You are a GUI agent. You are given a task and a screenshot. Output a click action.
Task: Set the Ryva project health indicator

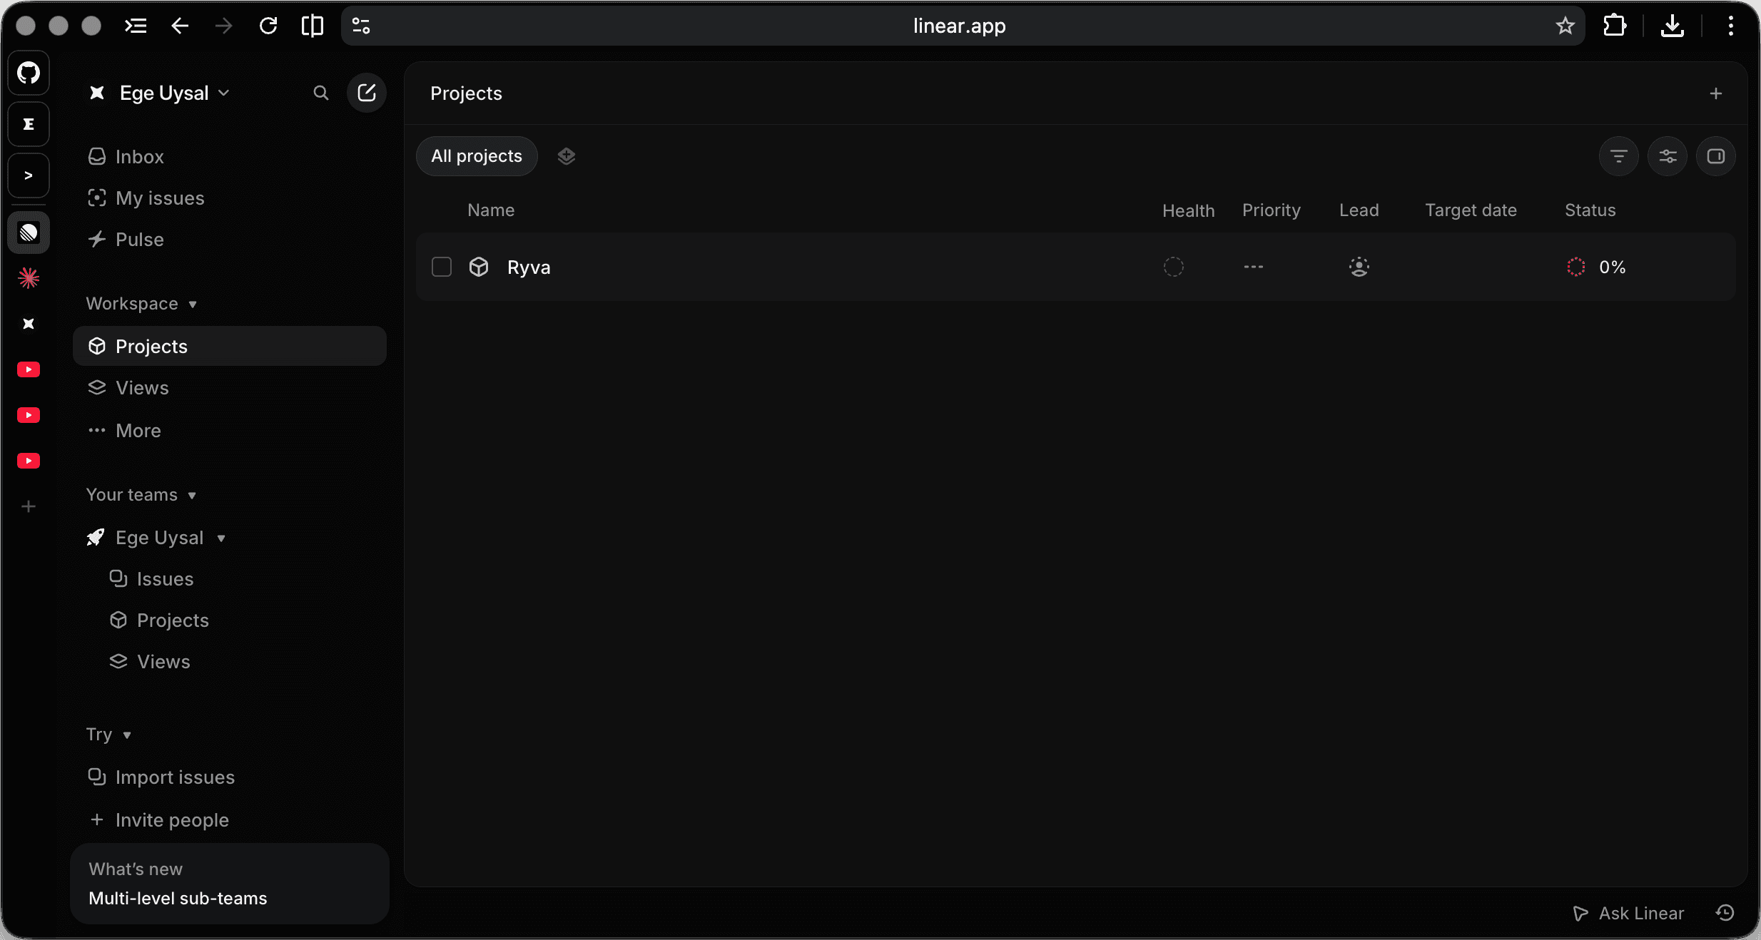1173,267
